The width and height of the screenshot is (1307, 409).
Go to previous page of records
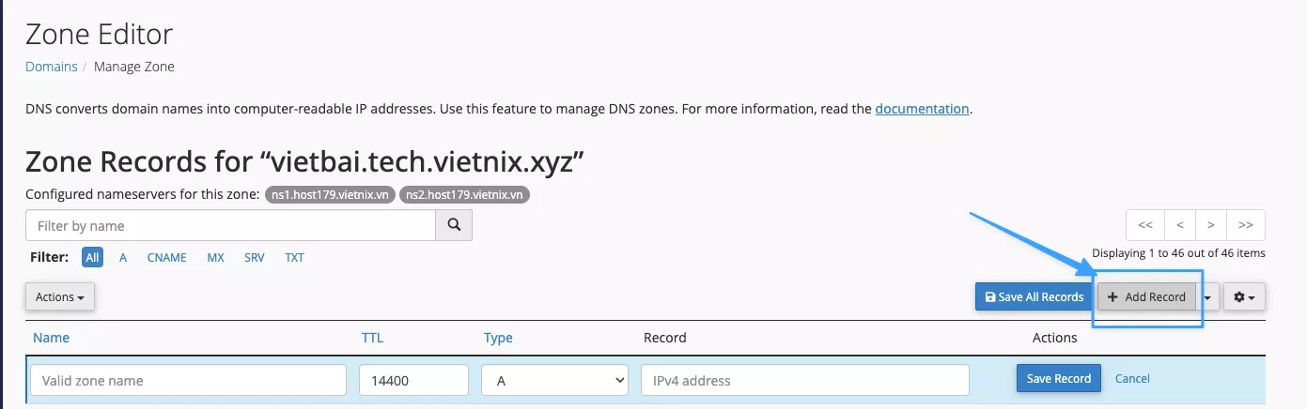click(x=1178, y=225)
